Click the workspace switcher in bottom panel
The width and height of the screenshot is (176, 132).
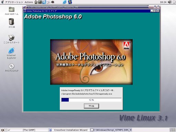[173, 130]
